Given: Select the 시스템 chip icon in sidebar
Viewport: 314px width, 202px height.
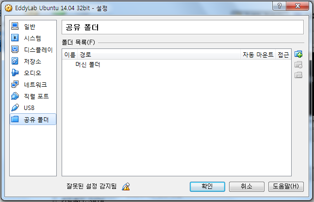Looking at the screenshot, I should coord(15,38).
